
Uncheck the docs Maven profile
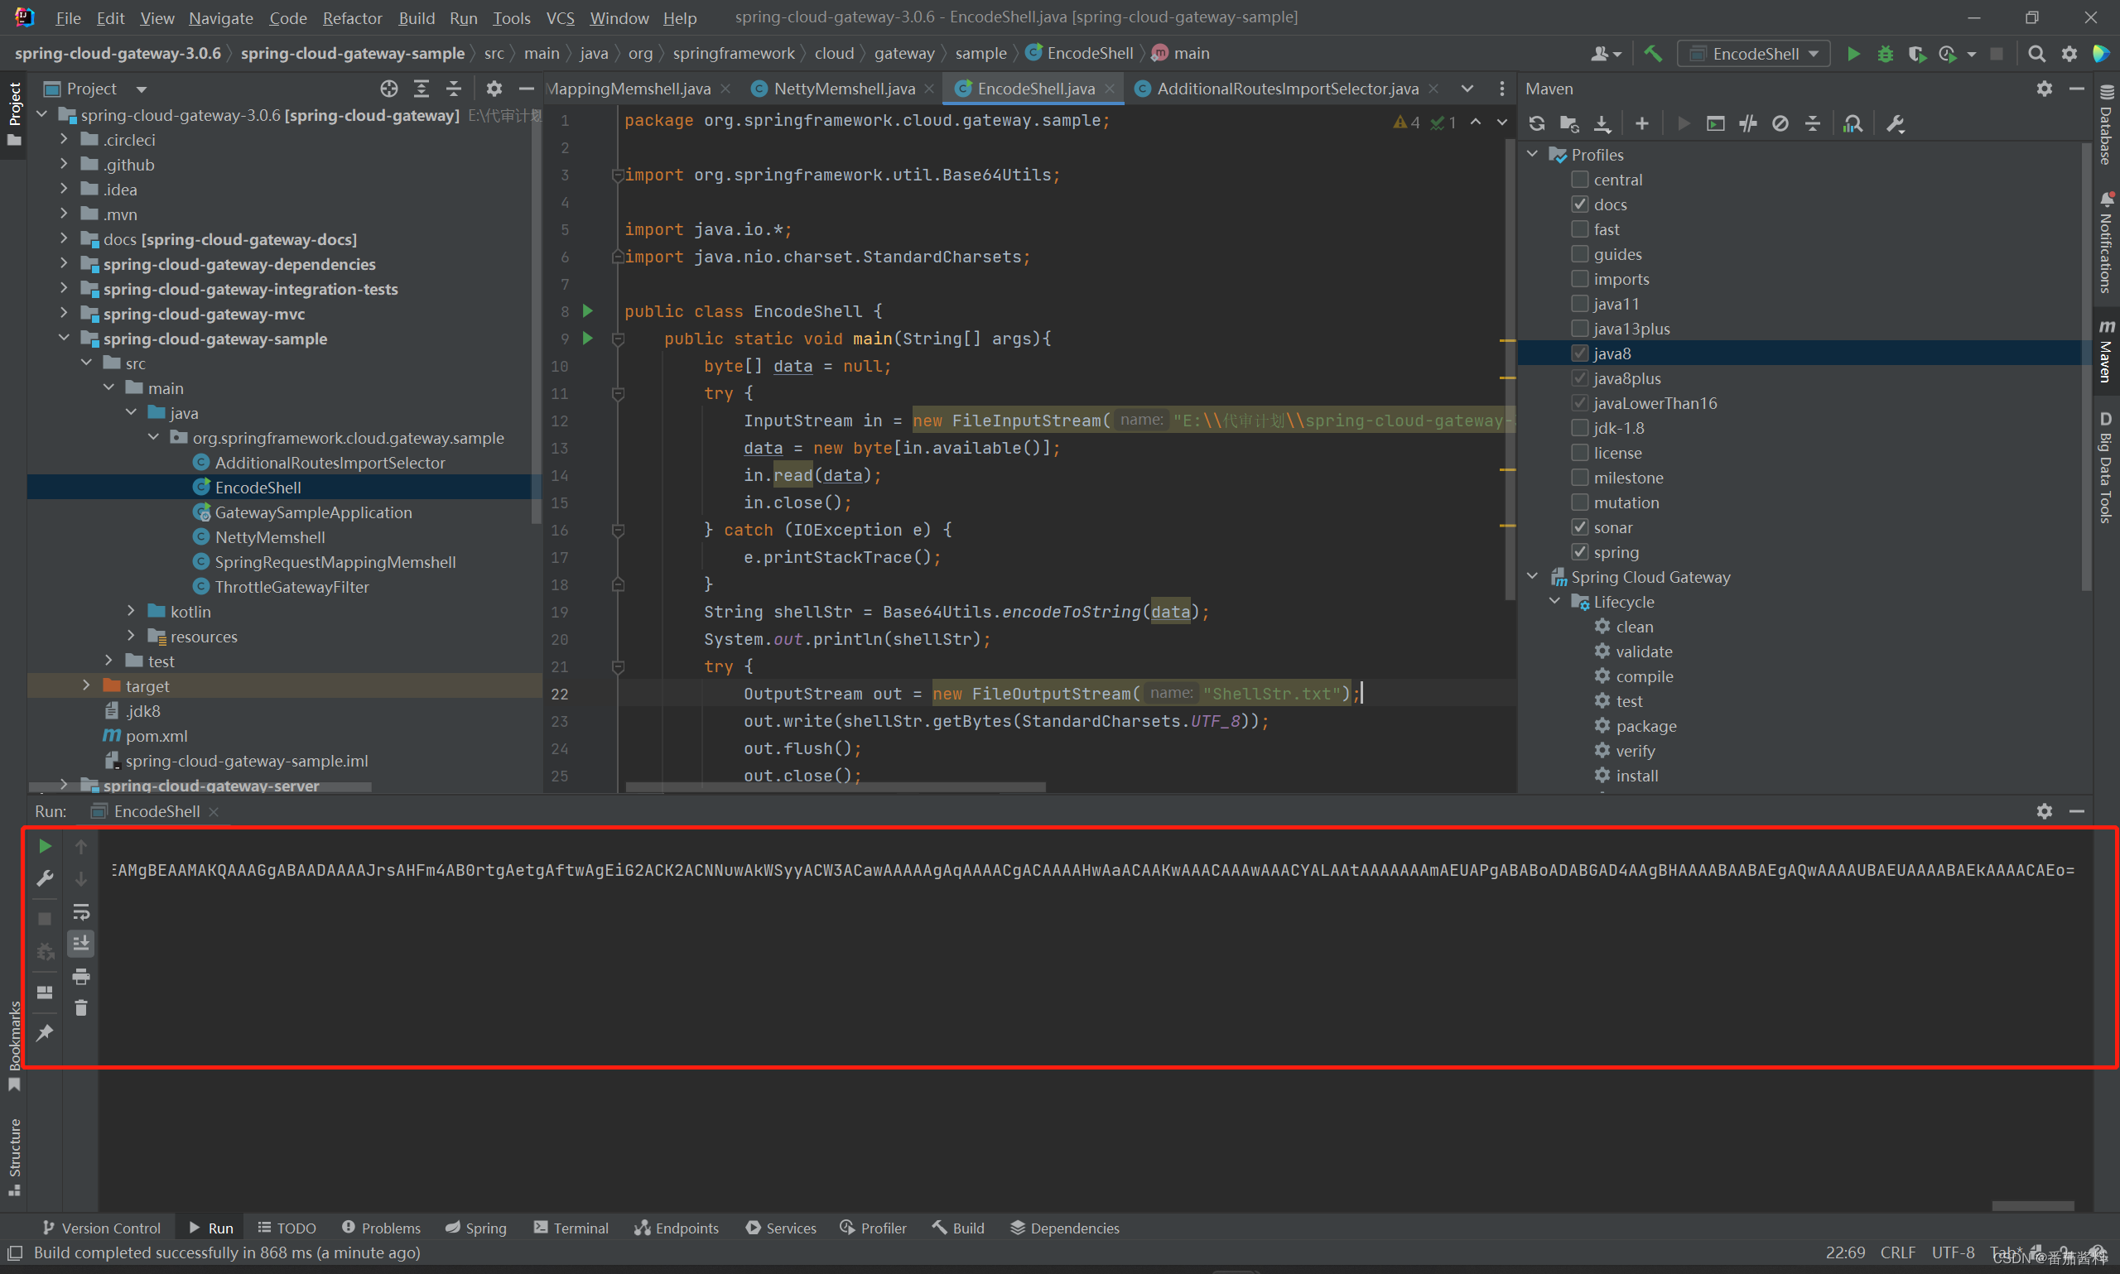tap(1579, 204)
